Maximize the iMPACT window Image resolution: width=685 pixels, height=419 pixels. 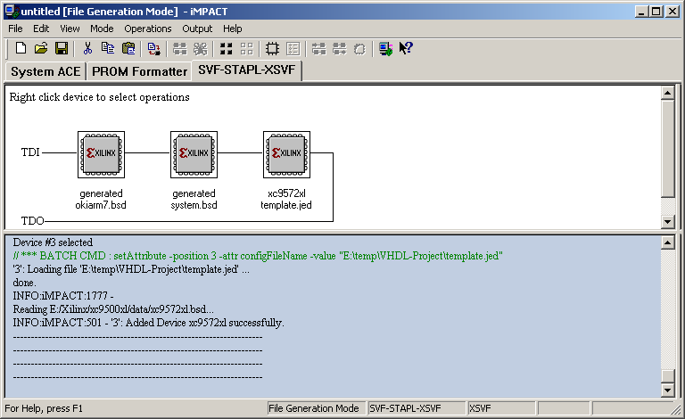tap(656, 12)
